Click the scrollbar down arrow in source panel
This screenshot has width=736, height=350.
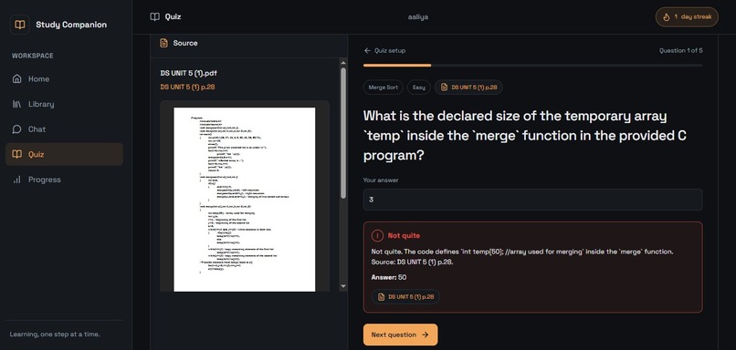click(x=343, y=286)
